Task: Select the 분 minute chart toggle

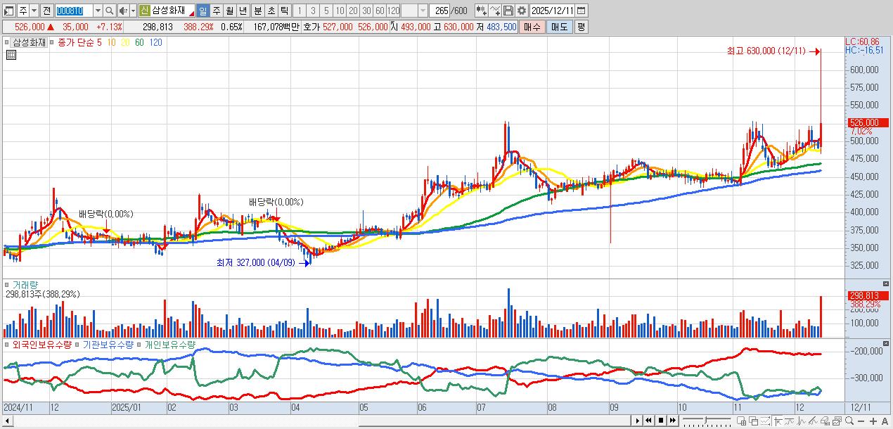Action: coord(257,11)
